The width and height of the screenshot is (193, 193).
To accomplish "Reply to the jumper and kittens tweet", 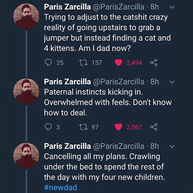I will (49, 63).
